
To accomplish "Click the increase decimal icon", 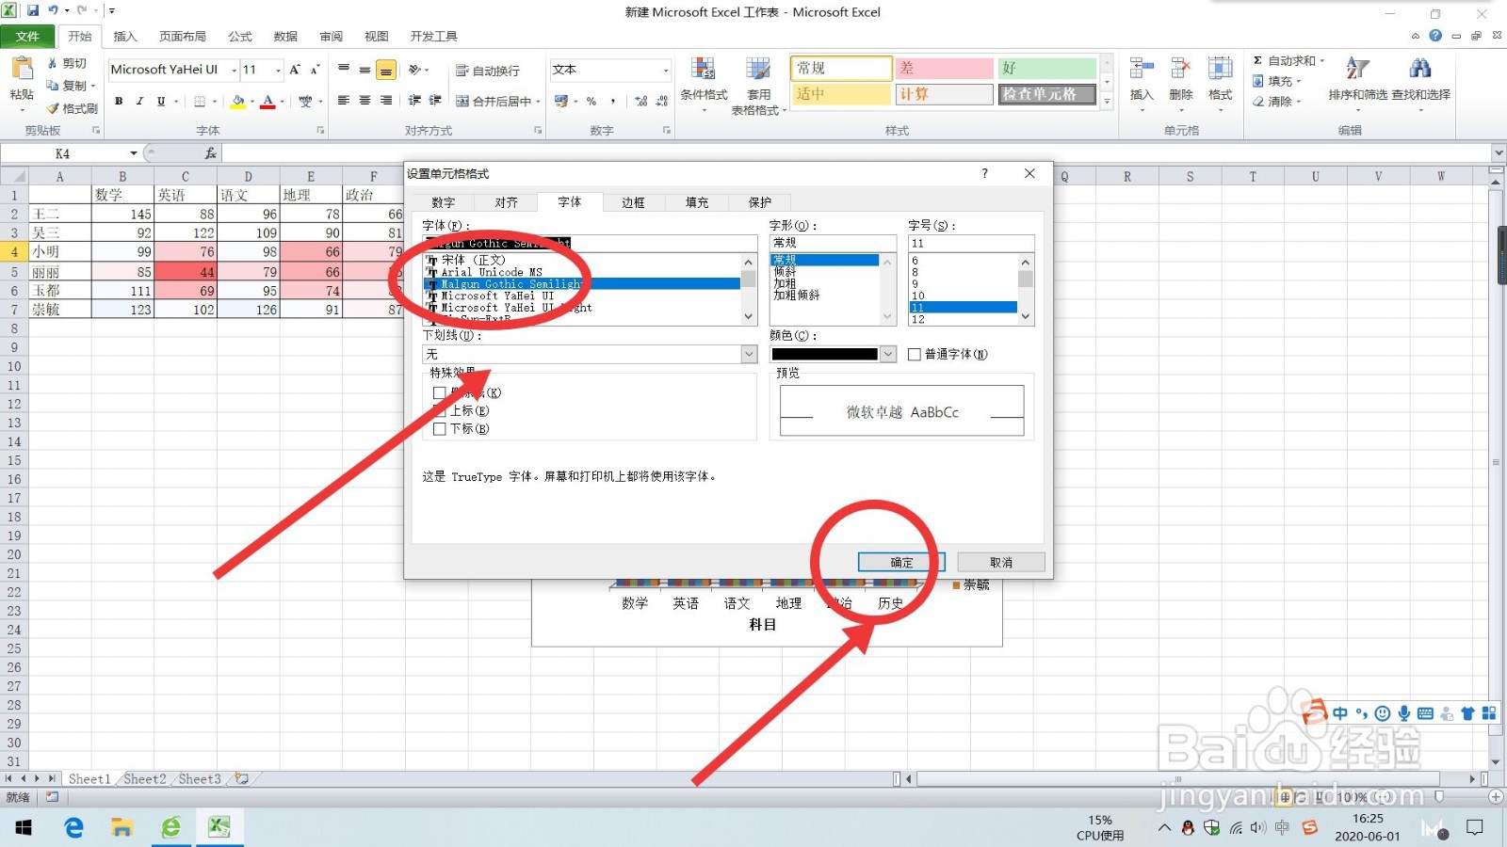I will (x=641, y=101).
